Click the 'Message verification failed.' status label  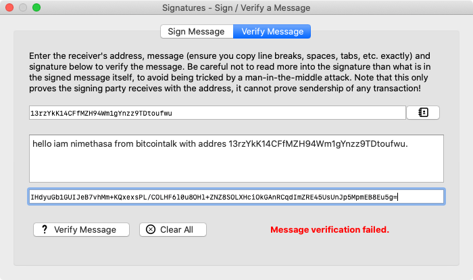[330, 230]
